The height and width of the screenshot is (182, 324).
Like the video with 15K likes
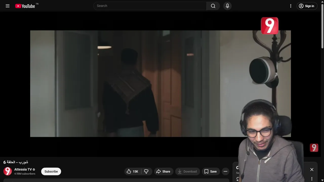(x=133, y=171)
